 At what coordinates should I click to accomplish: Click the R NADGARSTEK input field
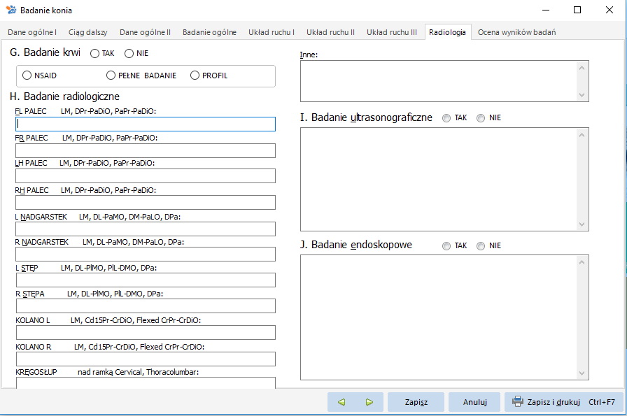pyautogui.click(x=146, y=254)
